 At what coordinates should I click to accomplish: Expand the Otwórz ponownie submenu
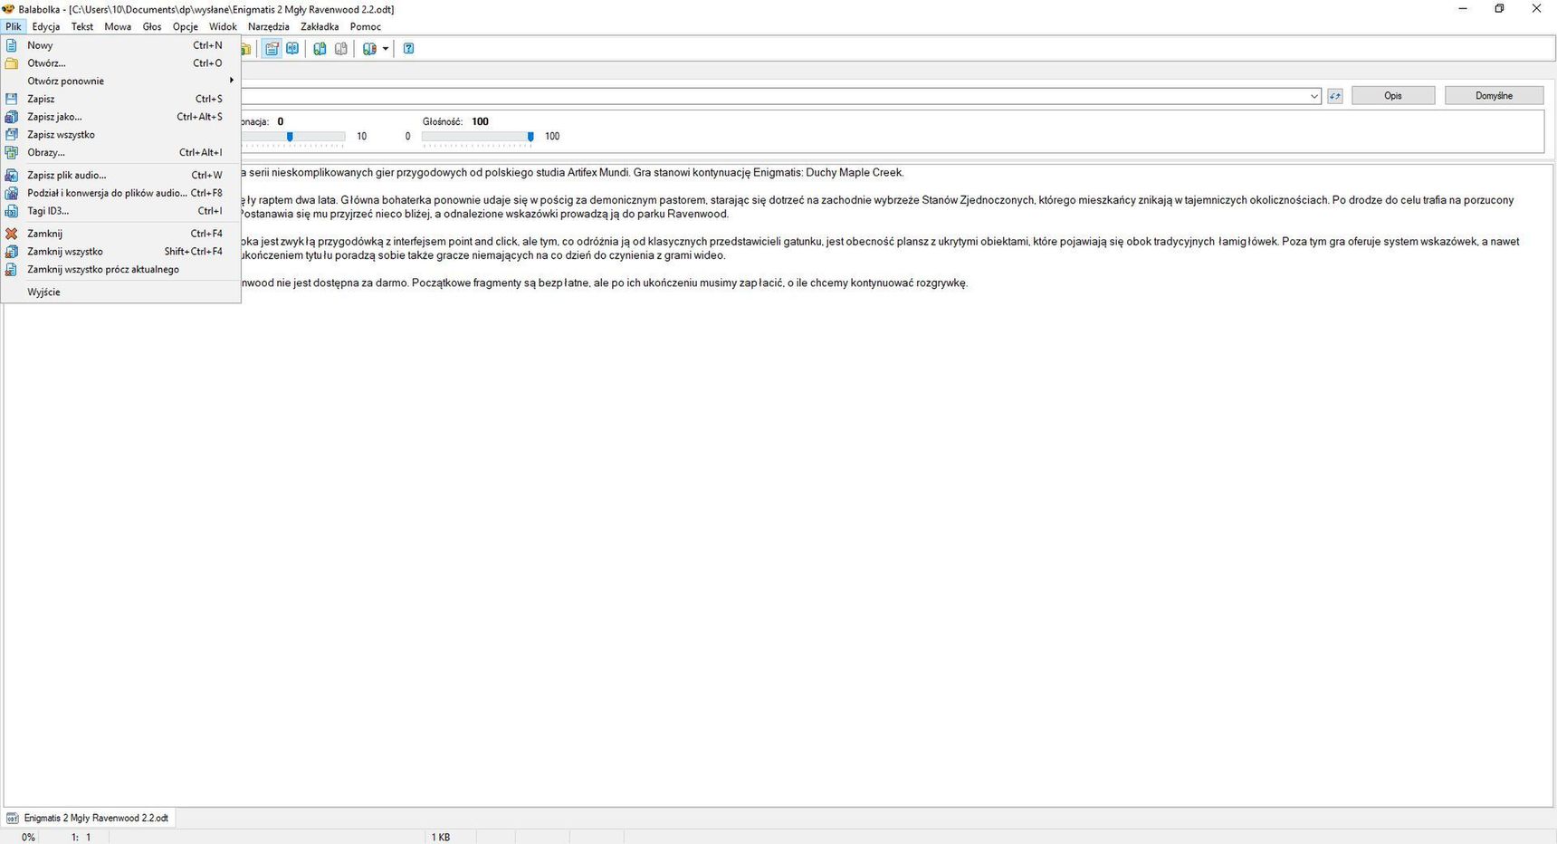pyautogui.click(x=120, y=81)
